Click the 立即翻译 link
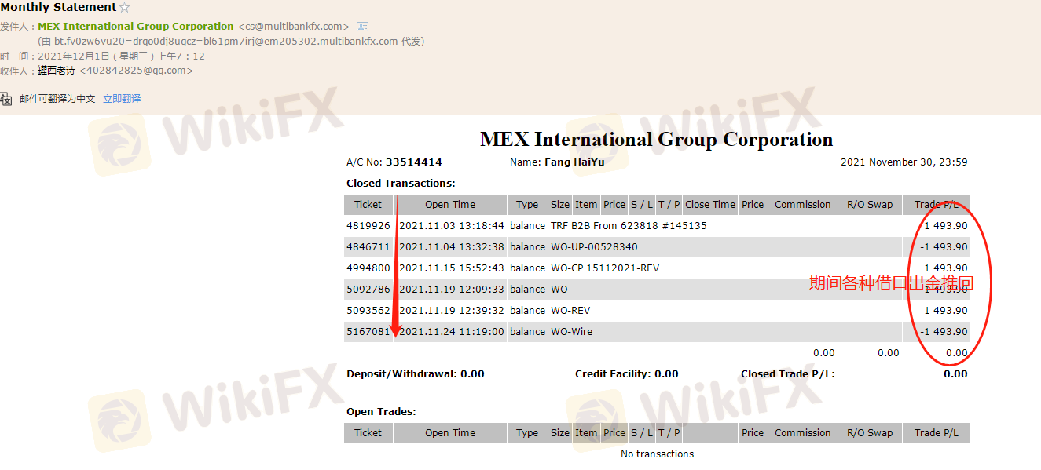The image size is (1041, 470). click(122, 99)
